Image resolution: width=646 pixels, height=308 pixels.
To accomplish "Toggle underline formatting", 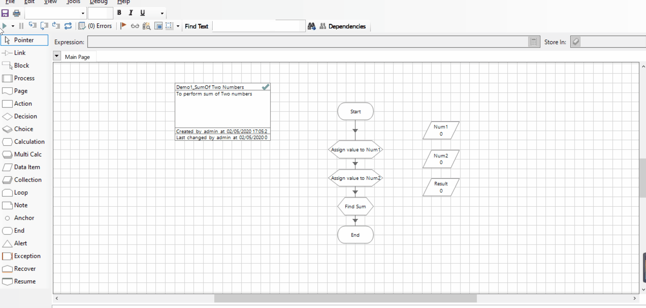I will (x=143, y=13).
